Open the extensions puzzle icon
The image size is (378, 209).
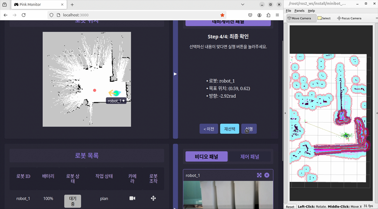(268, 15)
